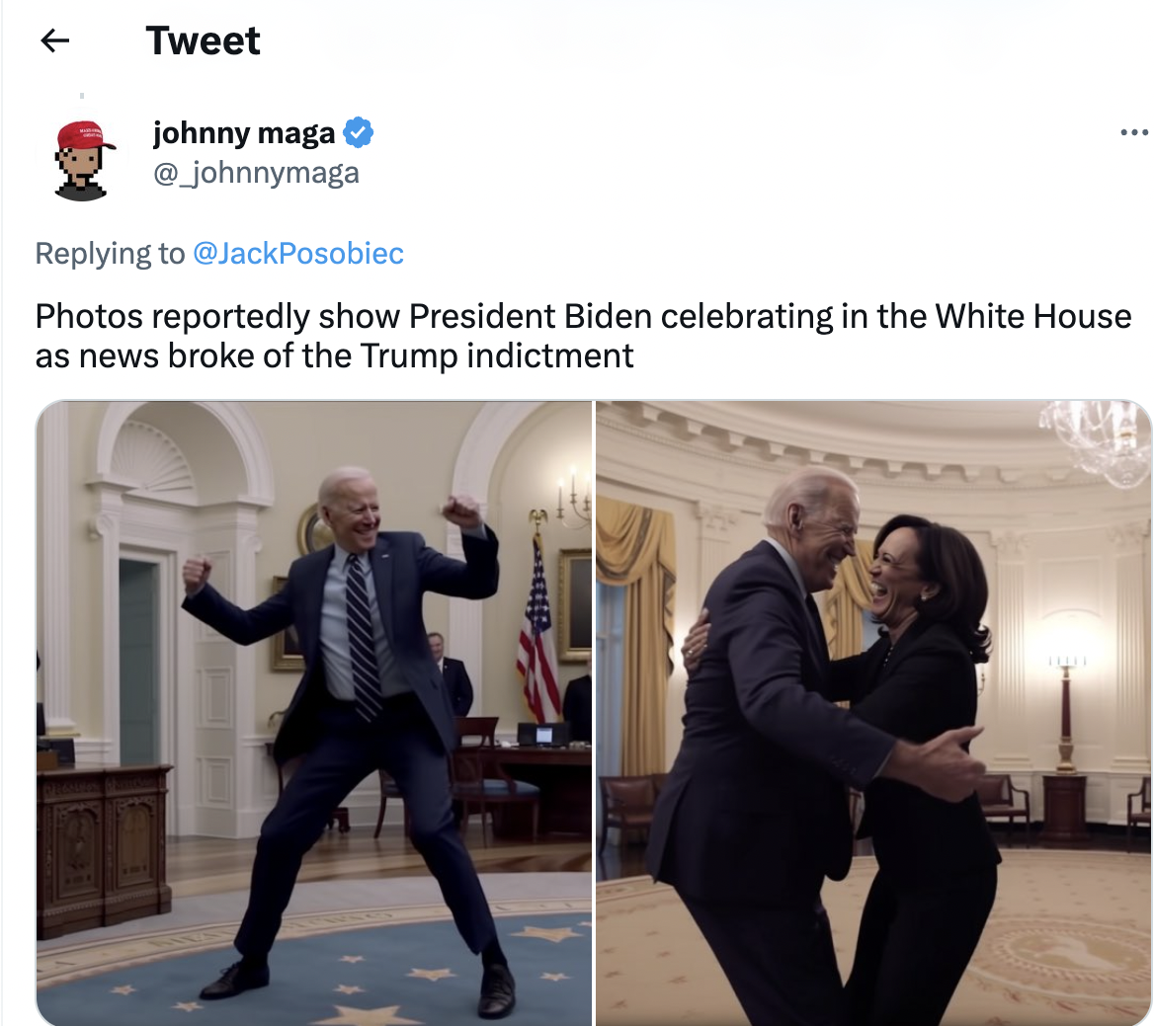Visit the @_johnnymaga handle
1154x1026 pixels.
tap(256, 173)
